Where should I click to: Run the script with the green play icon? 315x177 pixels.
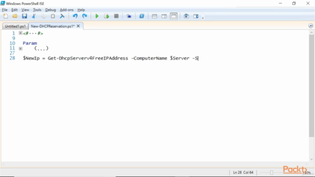coord(97,16)
